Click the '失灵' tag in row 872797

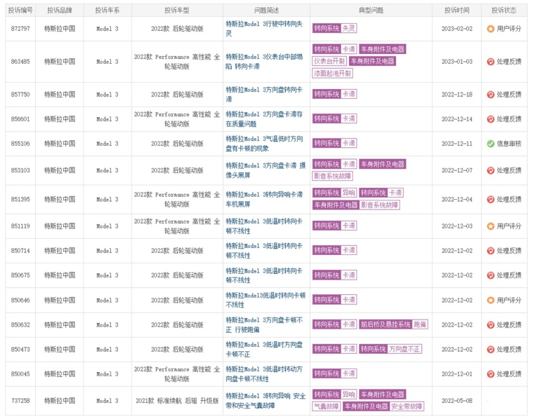coord(348,28)
